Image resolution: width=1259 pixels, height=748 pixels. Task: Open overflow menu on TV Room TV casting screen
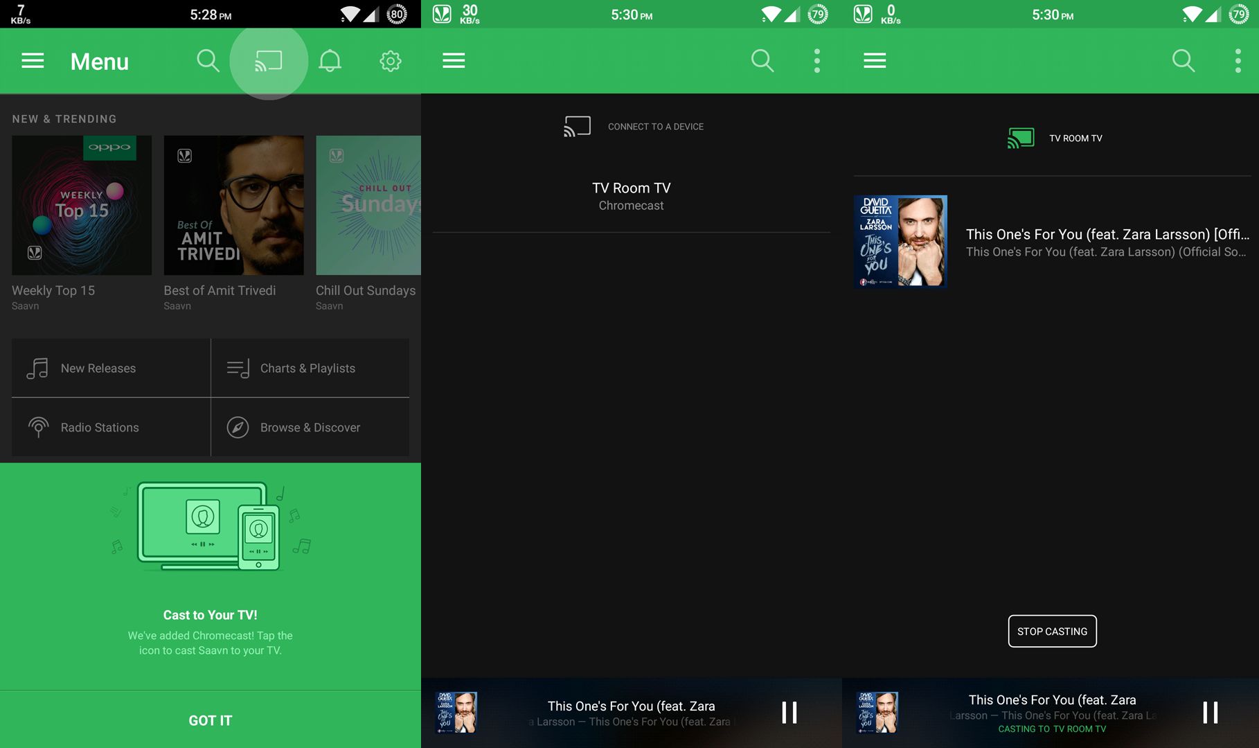[1238, 61]
